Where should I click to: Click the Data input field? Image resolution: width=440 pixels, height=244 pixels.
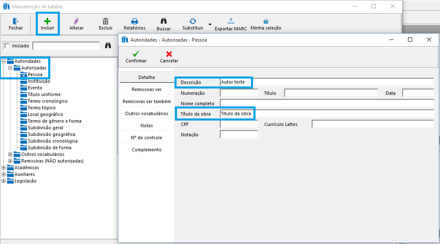[418, 93]
